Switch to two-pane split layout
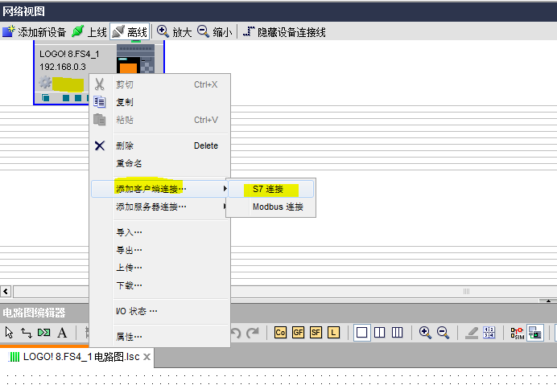The image size is (557, 389). pos(379,333)
